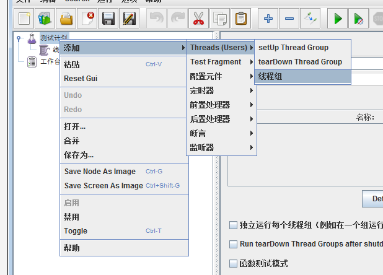
Task: Choose 禁用 in context menu
Action: [124, 217]
